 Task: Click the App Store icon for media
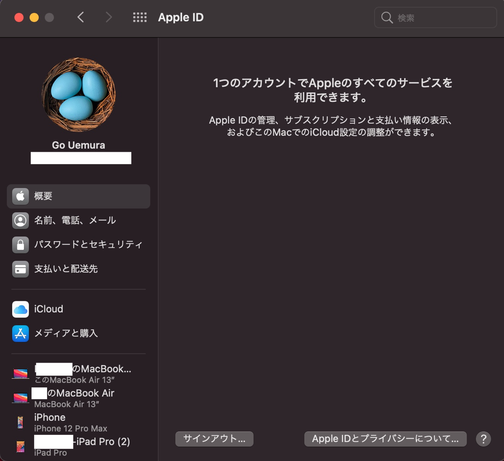[21, 334]
